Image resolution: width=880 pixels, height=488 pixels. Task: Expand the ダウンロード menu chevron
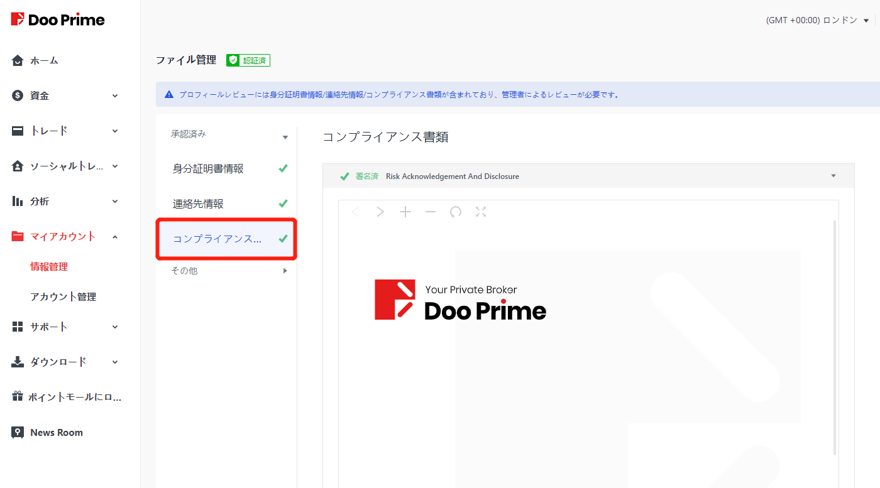[115, 362]
